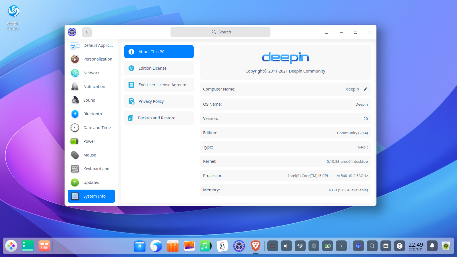The width and height of the screenshot is (457, 257).
Task: Open Mouse settings
Action: tap(91, 155)
